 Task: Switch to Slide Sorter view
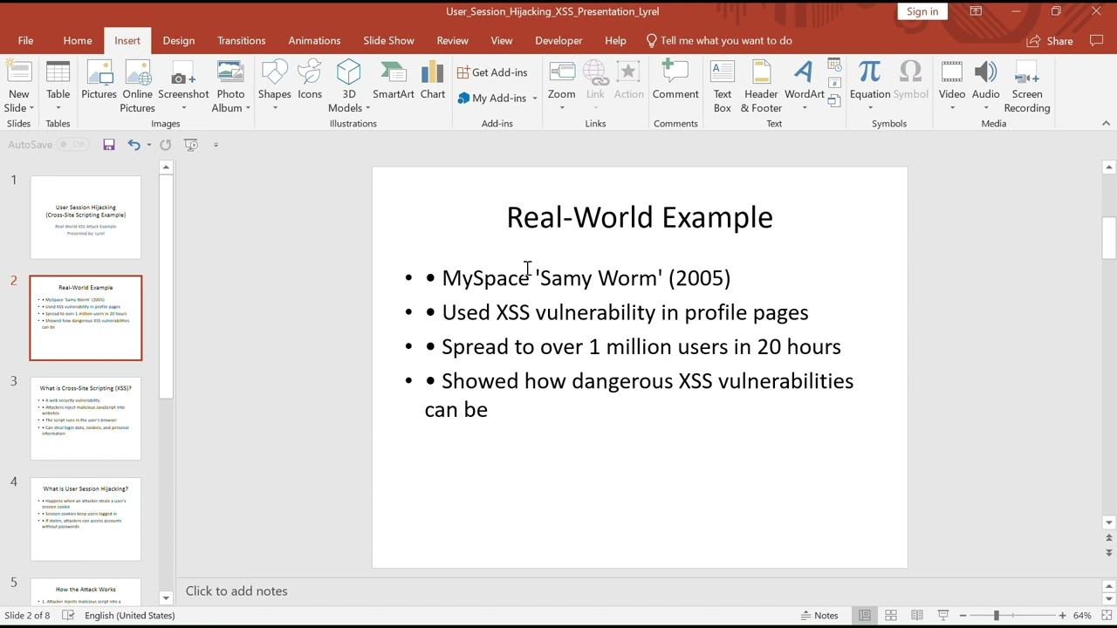[x=891, y=616]
